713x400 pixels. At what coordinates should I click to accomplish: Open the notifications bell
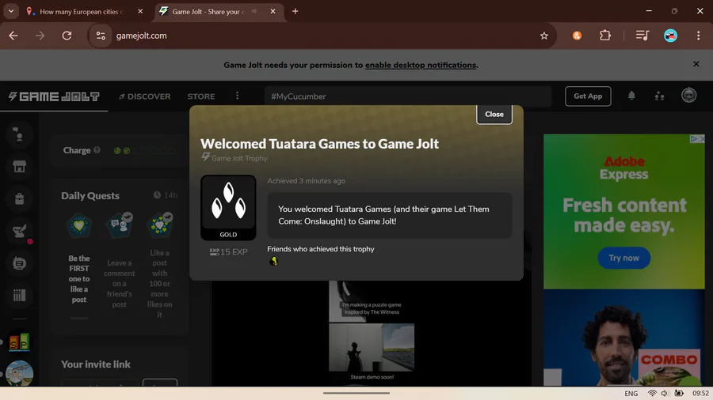(631, 96)
